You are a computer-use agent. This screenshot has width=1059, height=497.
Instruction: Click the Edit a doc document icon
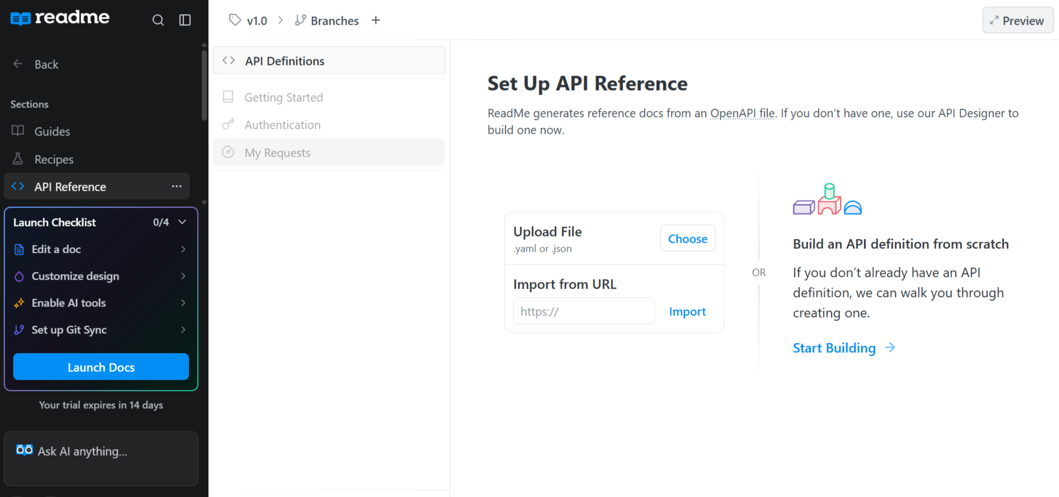19,249
